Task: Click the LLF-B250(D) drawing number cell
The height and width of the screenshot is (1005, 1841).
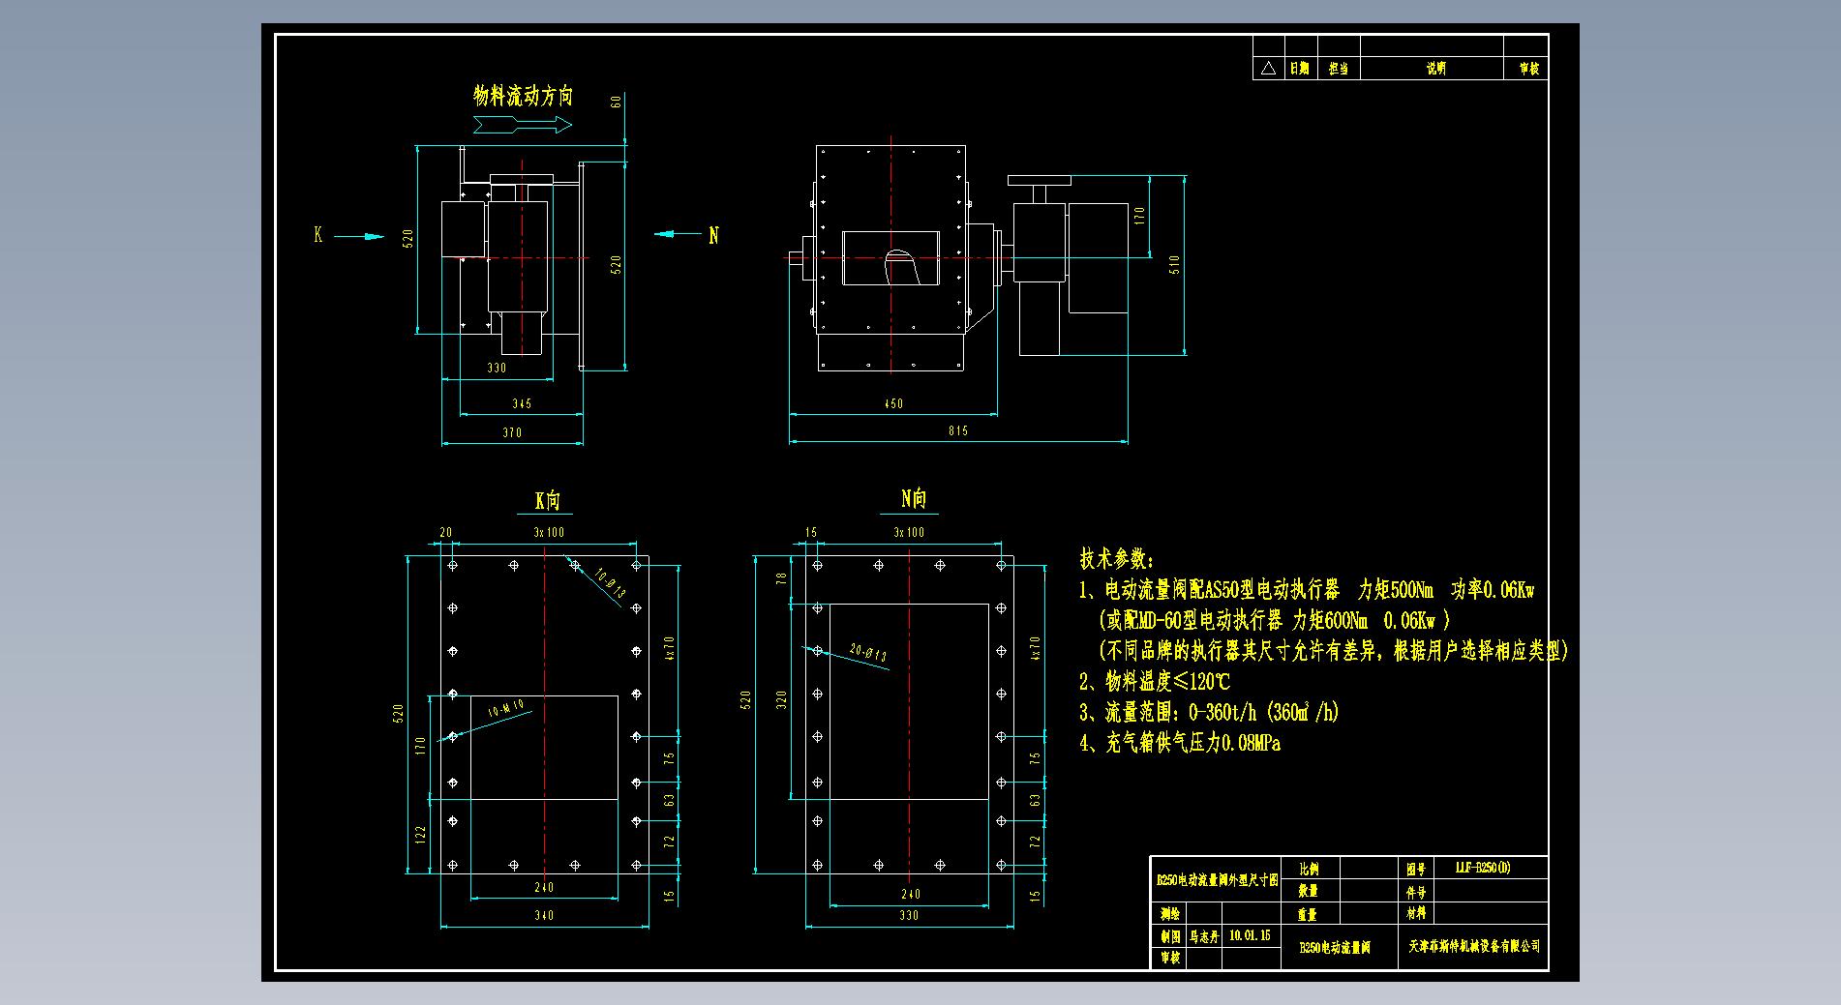Action: click(1482, 868)
